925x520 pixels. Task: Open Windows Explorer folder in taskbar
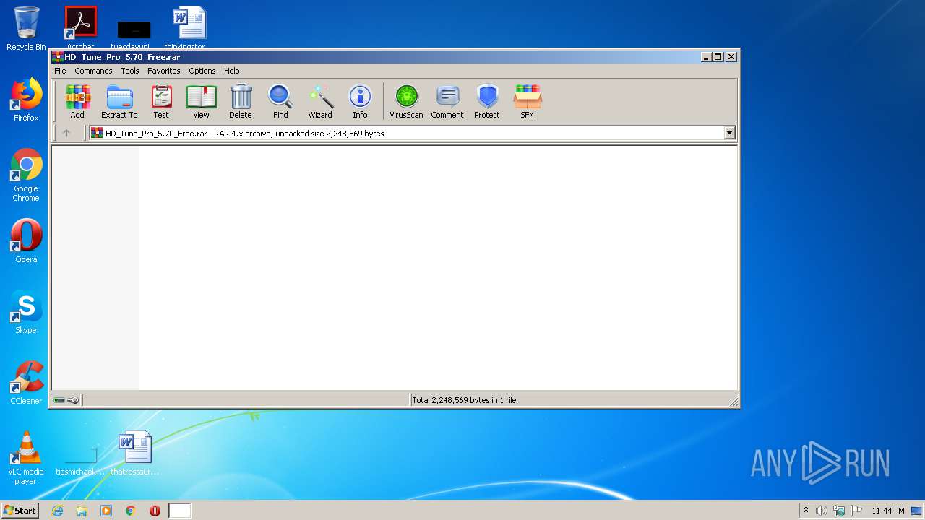coord(82,511)
